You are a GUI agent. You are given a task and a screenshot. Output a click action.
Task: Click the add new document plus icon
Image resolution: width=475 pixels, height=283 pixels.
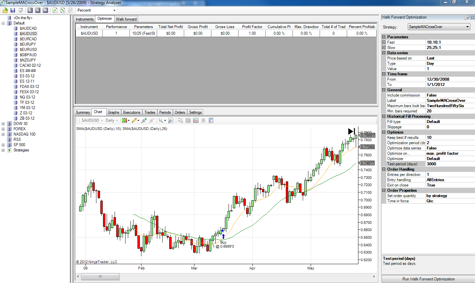click(55, 10)
